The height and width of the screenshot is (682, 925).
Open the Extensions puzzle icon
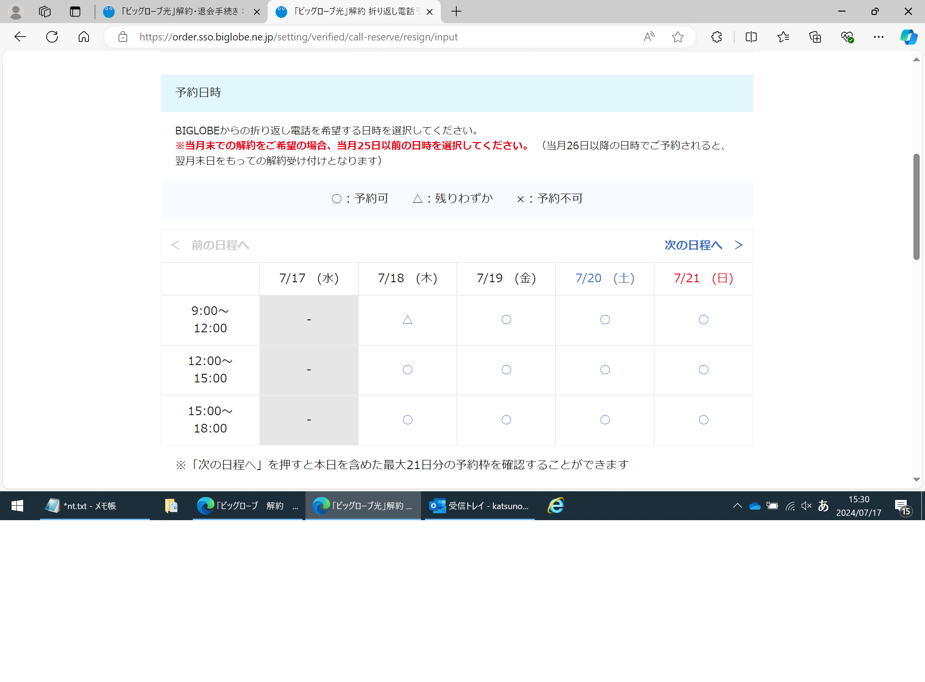(x=716, y=37)
